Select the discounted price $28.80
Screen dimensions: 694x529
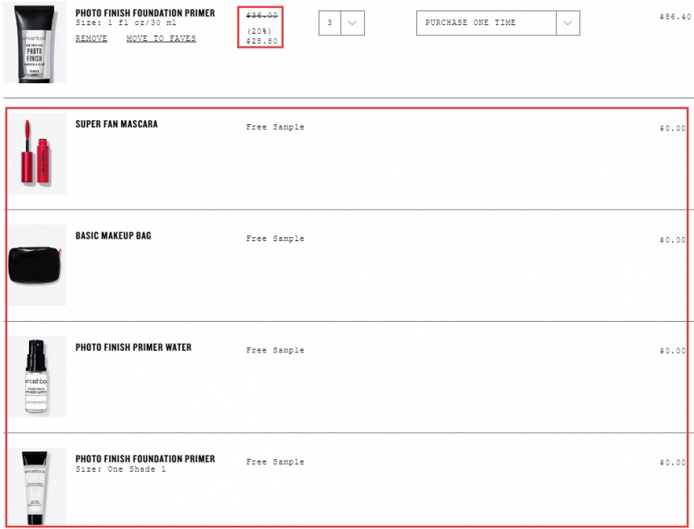pyautogui.click(x=262, y=41)
